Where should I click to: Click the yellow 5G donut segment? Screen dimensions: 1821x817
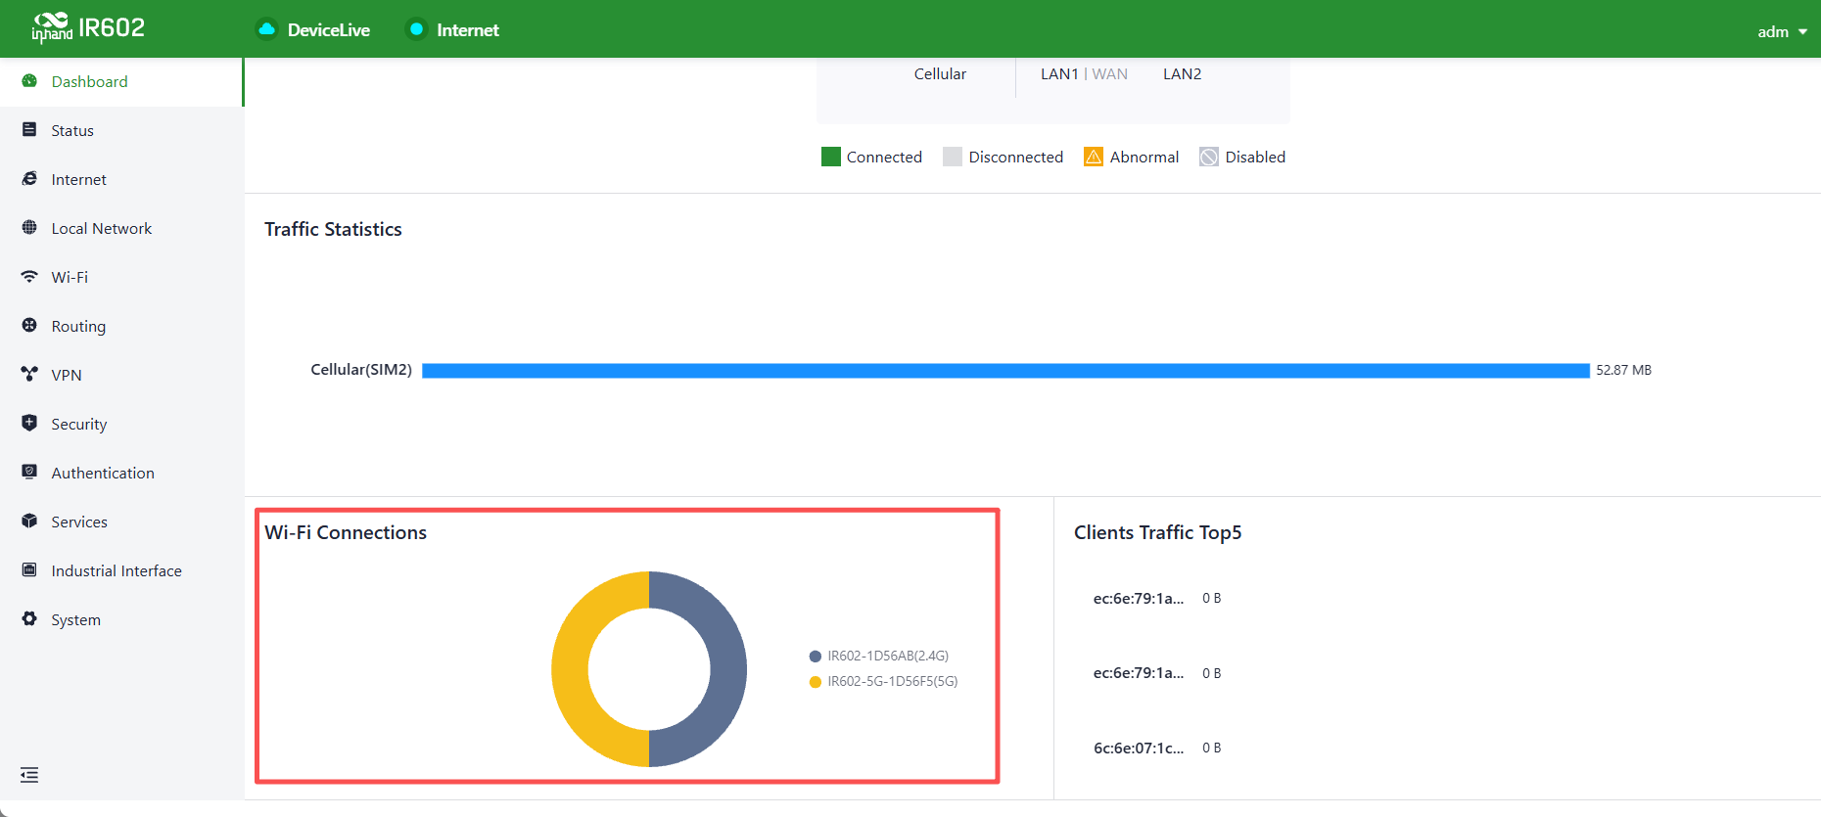coord(570,669)
